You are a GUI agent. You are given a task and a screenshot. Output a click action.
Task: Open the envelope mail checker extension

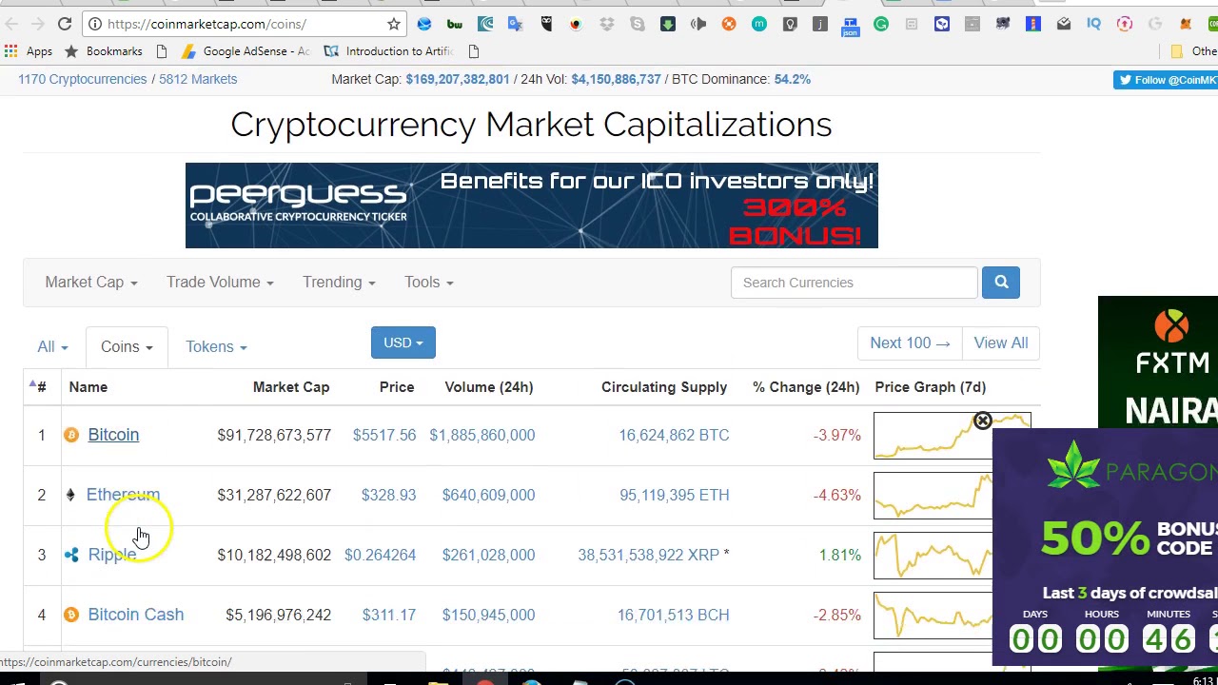click(x=1064, y=24)
